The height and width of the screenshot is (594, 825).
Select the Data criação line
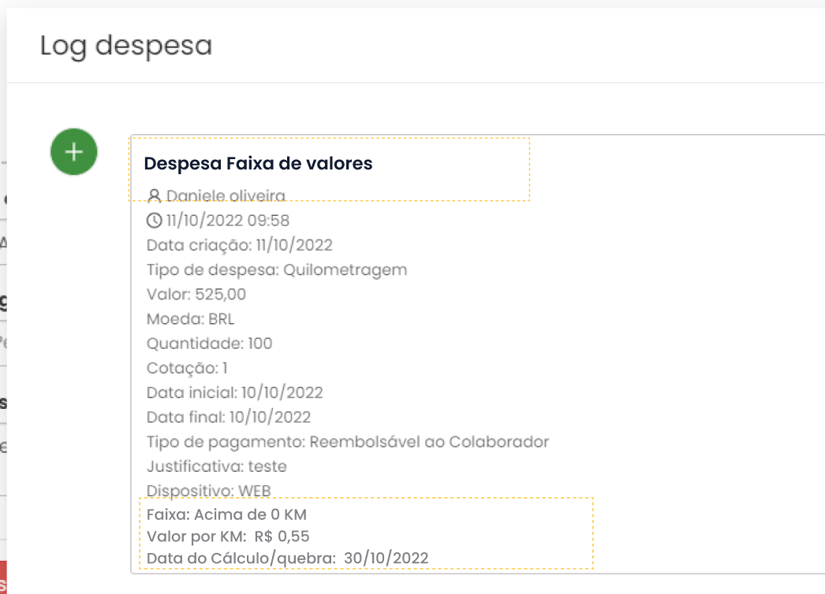pyautogui.click(x=240, y=245)
